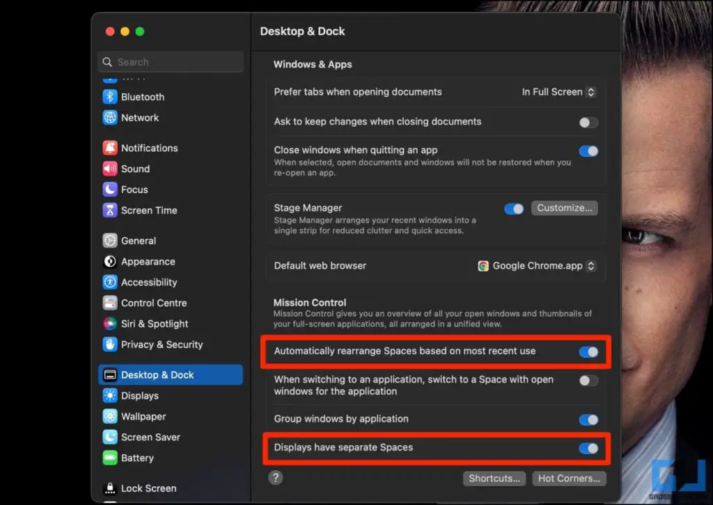Disable Automatically rearrange Spaces based on recent use

(588, 352)
